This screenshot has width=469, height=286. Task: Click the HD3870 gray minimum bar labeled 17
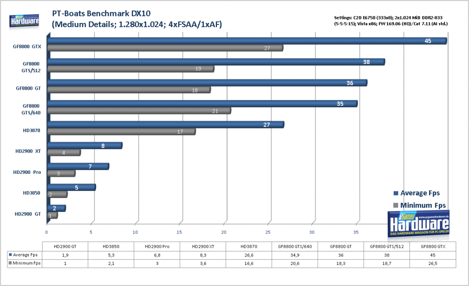click(121, 132)
